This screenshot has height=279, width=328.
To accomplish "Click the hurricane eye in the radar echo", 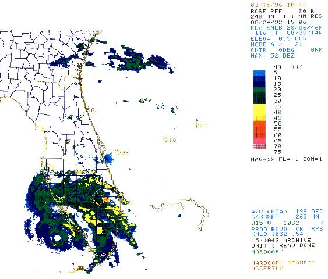I will tap(57, 238).
